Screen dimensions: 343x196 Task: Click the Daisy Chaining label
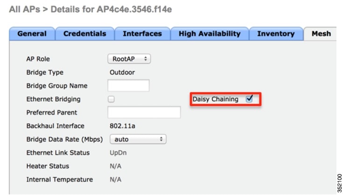coord(215,99)
